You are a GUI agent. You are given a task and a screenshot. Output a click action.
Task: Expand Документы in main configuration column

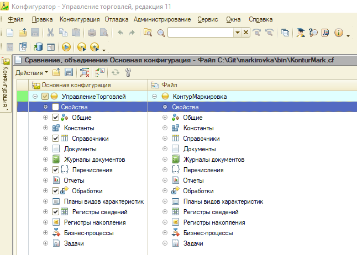(45, 149)
